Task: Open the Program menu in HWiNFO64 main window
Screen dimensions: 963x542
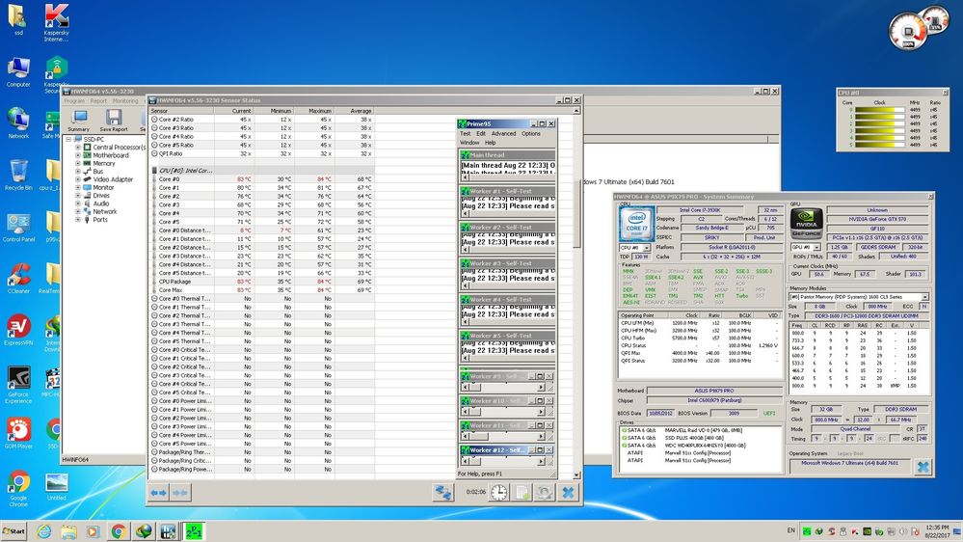Action: coord(74,100)
